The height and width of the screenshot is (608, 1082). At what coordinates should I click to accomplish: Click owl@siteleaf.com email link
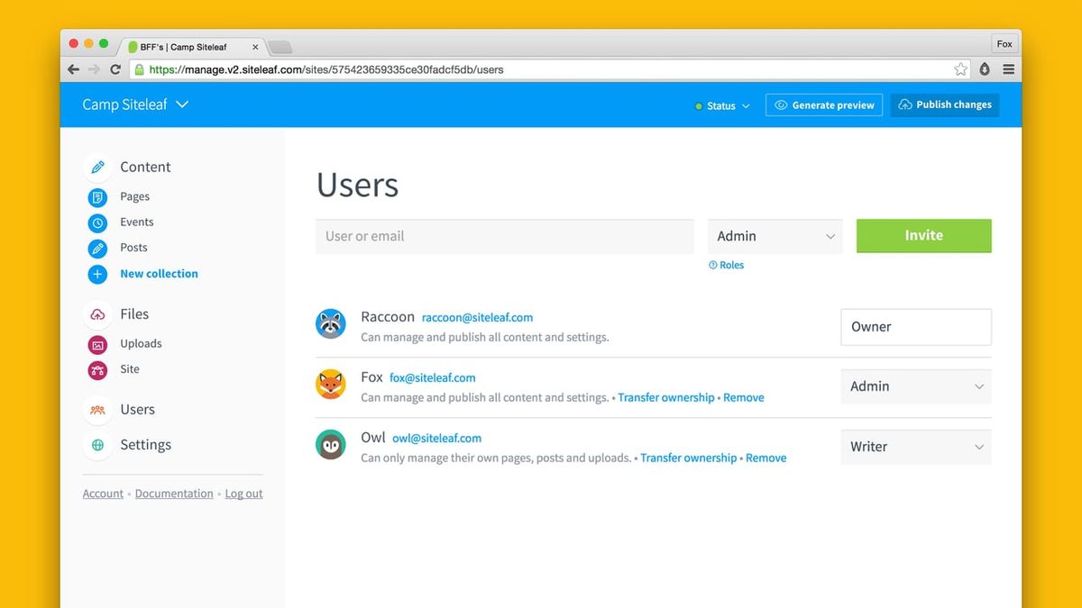pos(437,438)
